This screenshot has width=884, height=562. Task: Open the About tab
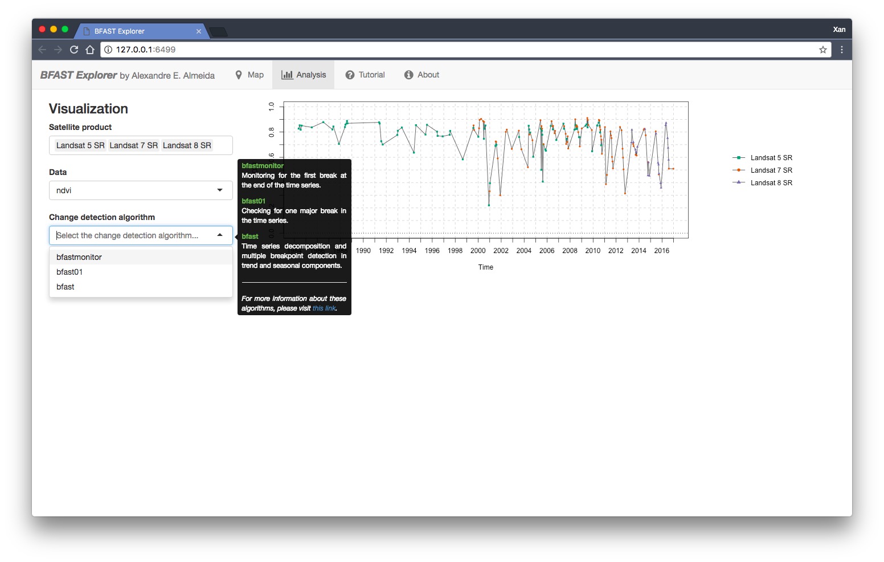click(x=421, y=75)
